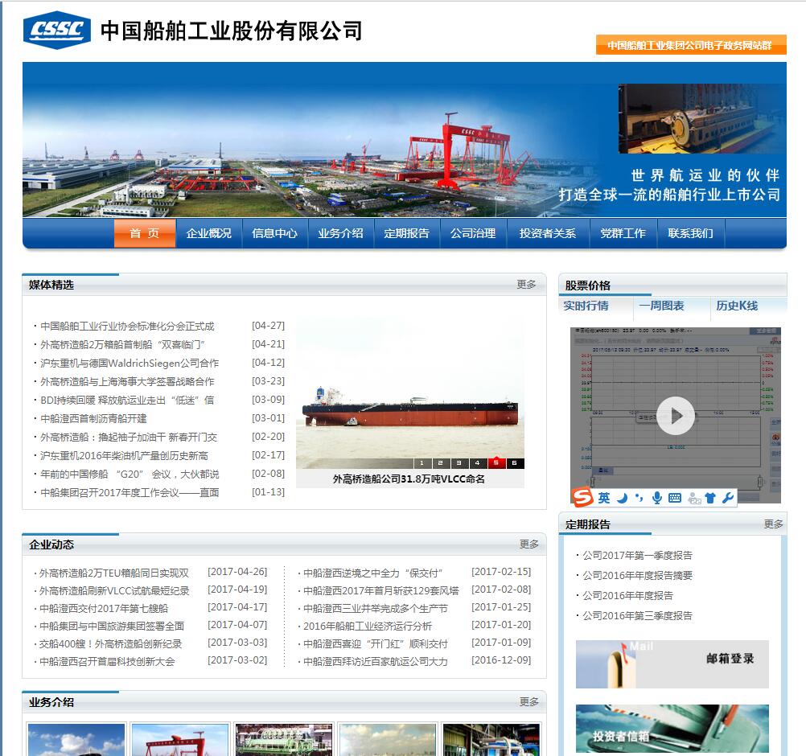This screenshot has width=806, height=756.
Task: Select slideshow page 3 indicator
Action: click(x=459, y=463)
